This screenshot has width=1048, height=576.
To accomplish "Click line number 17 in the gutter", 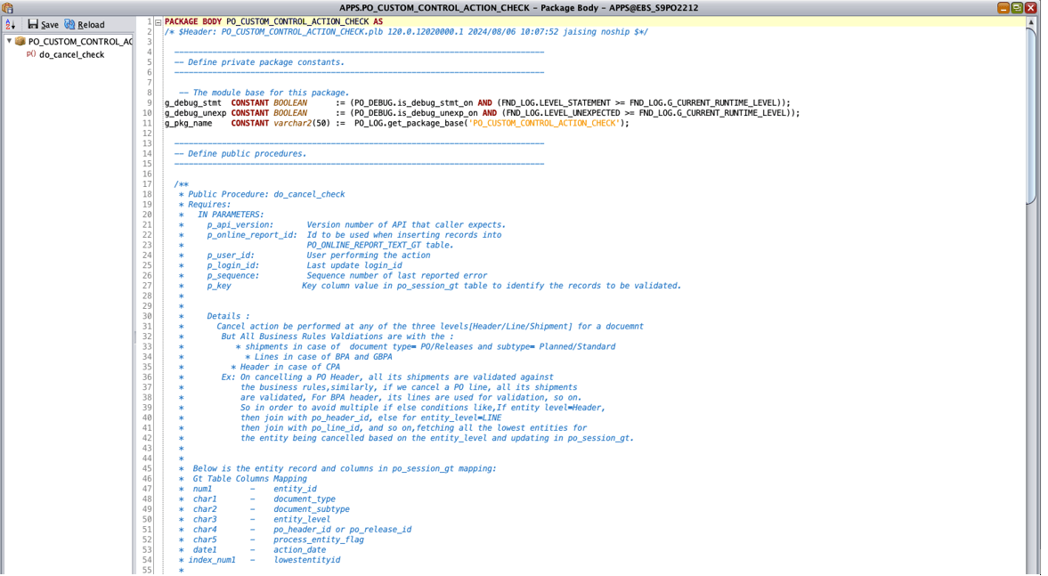I will 147,184.
